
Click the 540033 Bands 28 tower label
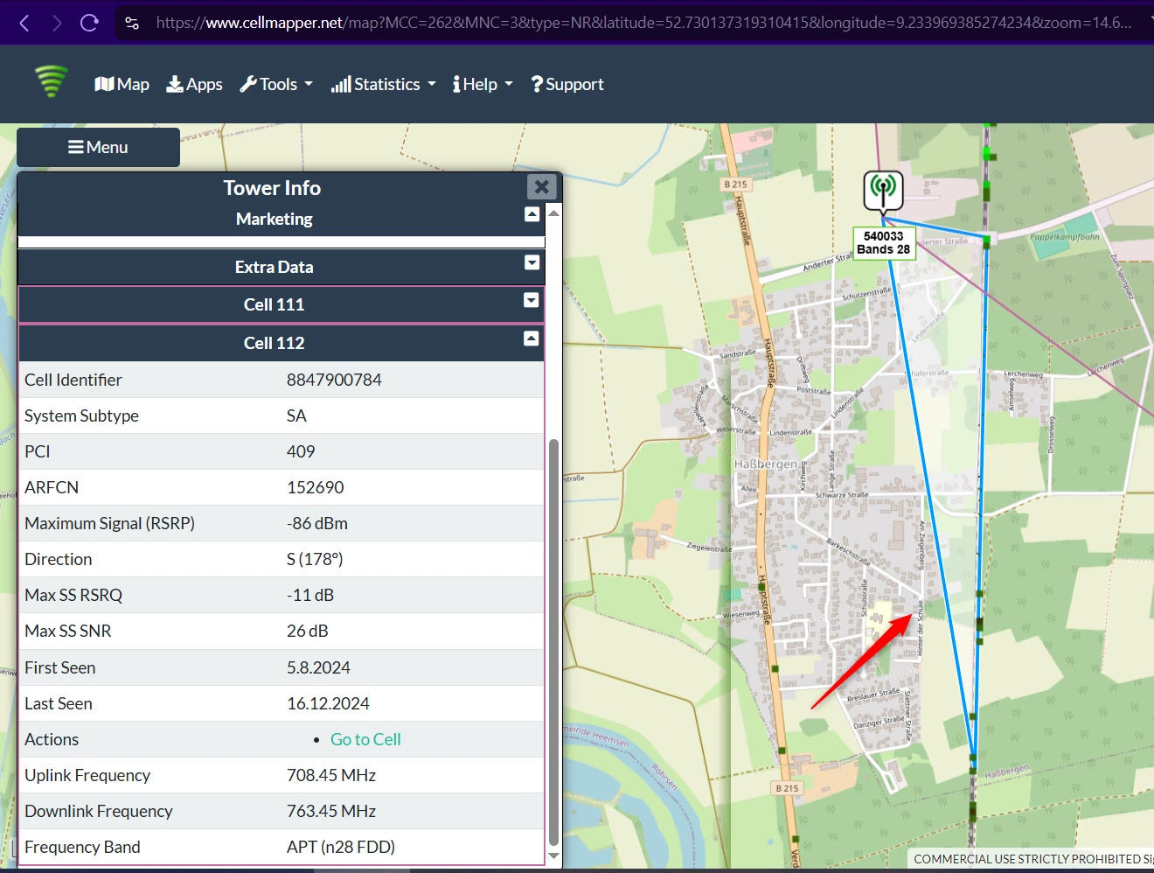tap(883, 242)
